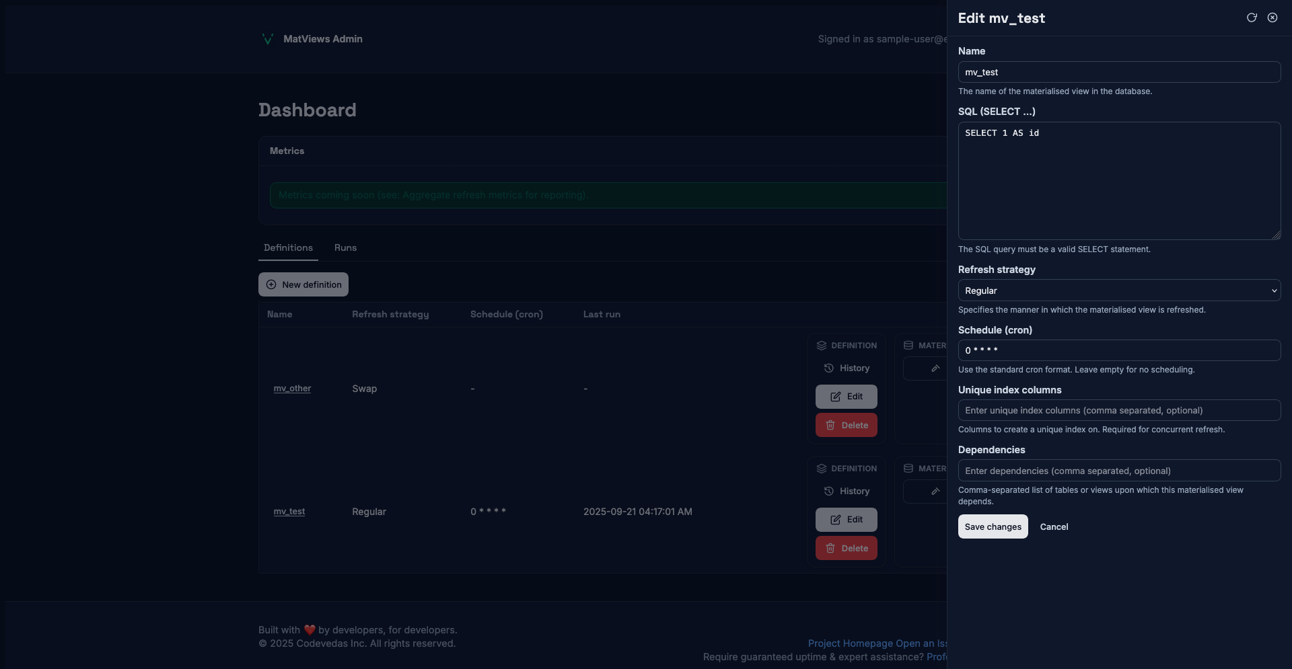
Task: Open the Refresh strategy dropdown
Action: click(x=1118, y=290)
